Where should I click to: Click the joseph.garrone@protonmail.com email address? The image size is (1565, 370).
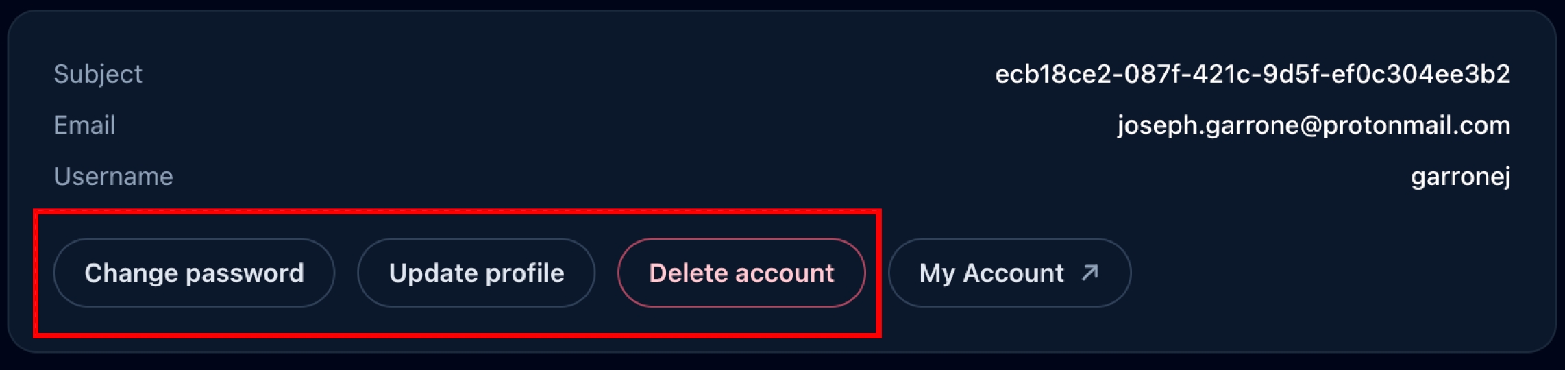click(x=1313, y=125)
